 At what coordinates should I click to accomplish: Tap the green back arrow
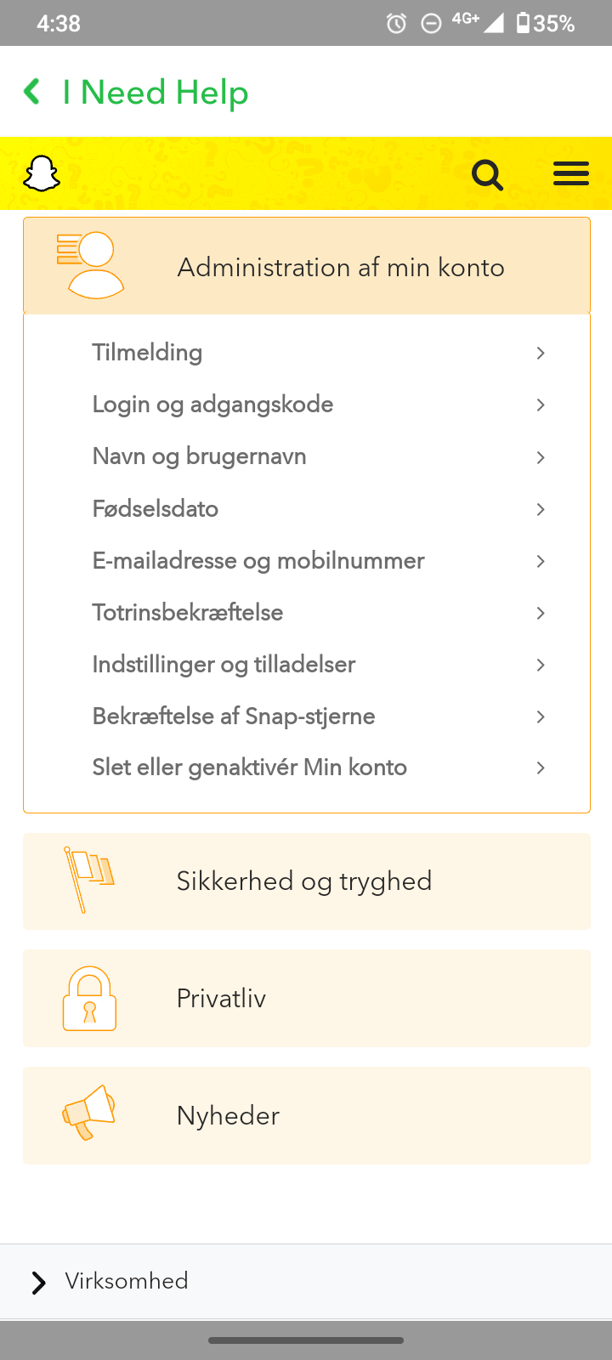pyautogui.click(x=32, y=92)
